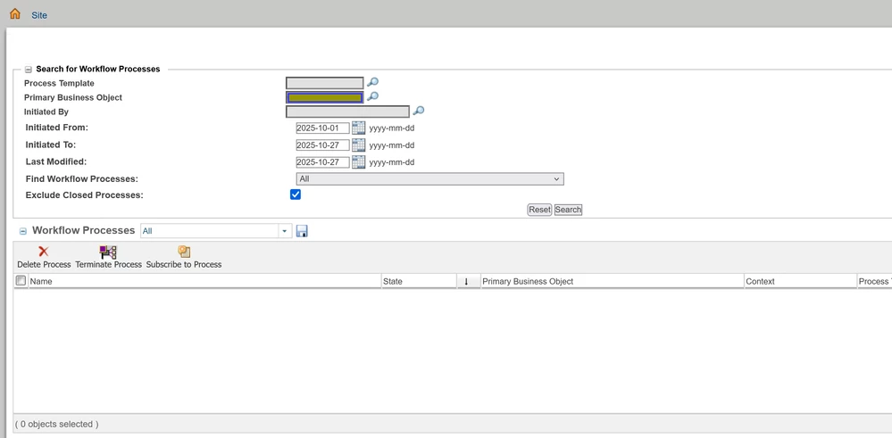The height and width of the screenshot is (438, 892).
Task: Collapse the Workflow Processes table section
Action: coord(23,231)
